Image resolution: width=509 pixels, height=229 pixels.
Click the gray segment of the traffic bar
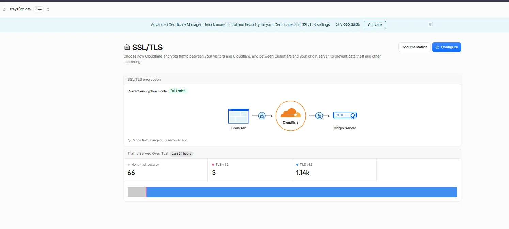tap(137, 192)
